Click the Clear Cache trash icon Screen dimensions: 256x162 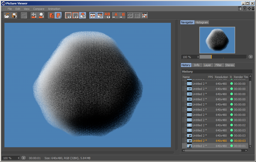[51, 16]
